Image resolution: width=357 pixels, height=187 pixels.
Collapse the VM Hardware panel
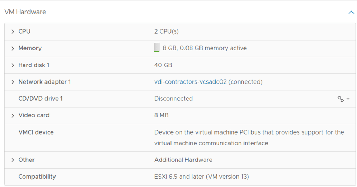pyautogui.click(x=351, y=12)
